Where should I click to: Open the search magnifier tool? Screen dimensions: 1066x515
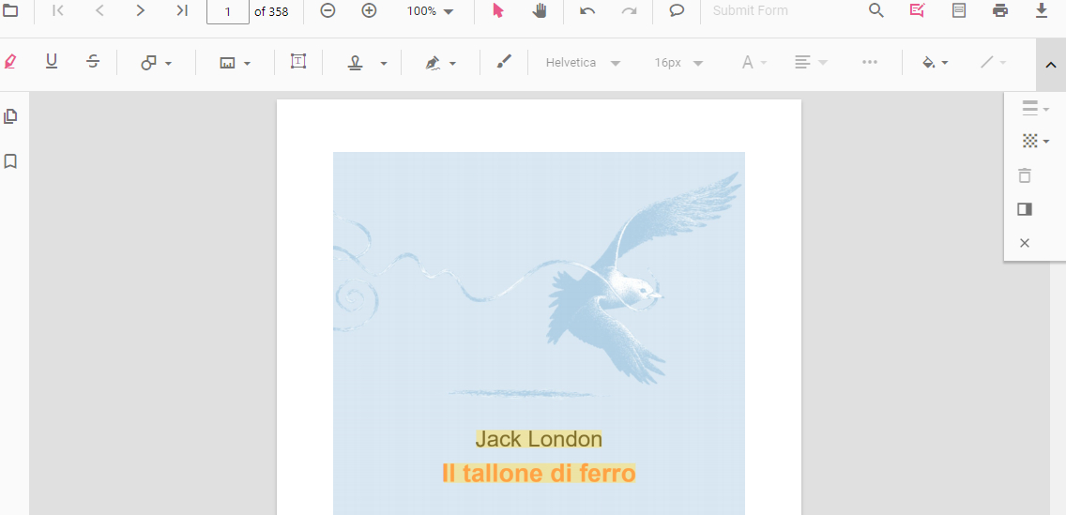876,11
